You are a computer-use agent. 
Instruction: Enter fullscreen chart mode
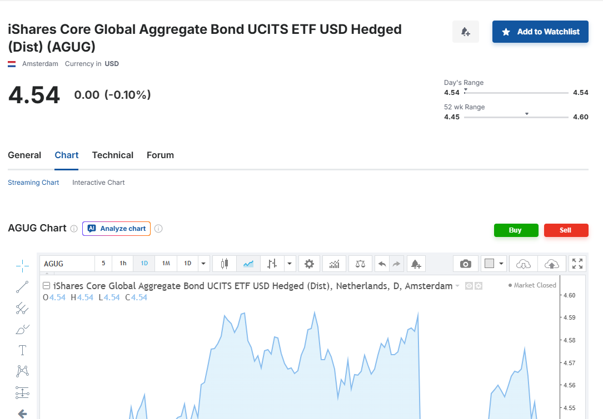(577, 264)
